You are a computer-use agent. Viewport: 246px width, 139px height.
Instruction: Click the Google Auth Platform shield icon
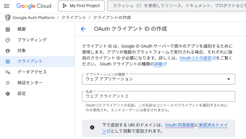tap(8, 18)
